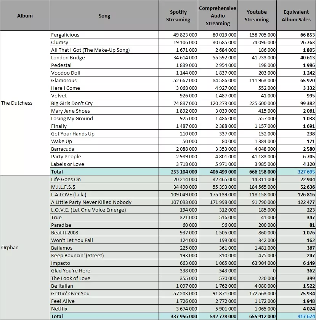Click Impacto Youtube value 63 904 000
The height and width of the screenshot is (320, 316).
257,263
